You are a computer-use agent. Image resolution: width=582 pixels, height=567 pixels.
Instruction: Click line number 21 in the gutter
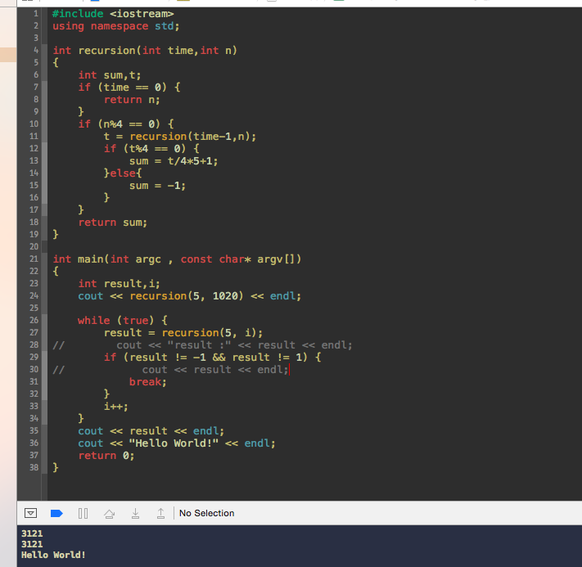[34, 259]
